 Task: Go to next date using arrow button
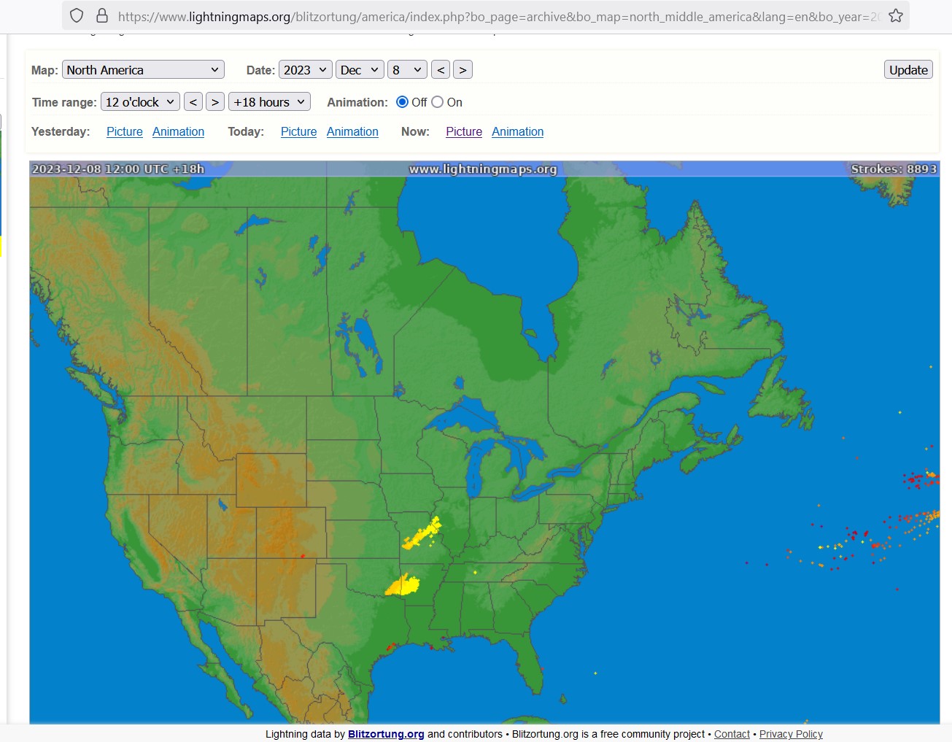[x=463, y=70]
